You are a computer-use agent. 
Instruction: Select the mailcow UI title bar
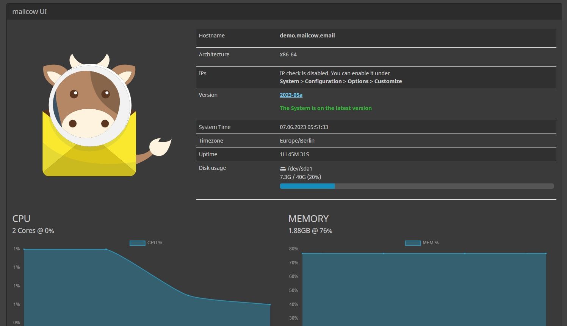(283, 11)
